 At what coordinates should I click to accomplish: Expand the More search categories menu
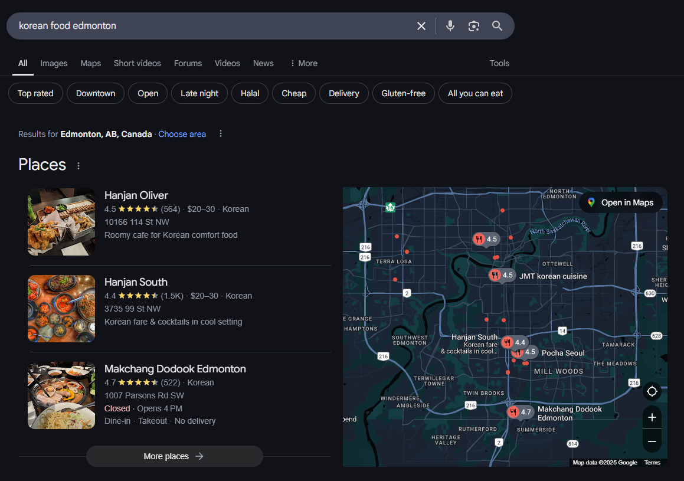304,63
